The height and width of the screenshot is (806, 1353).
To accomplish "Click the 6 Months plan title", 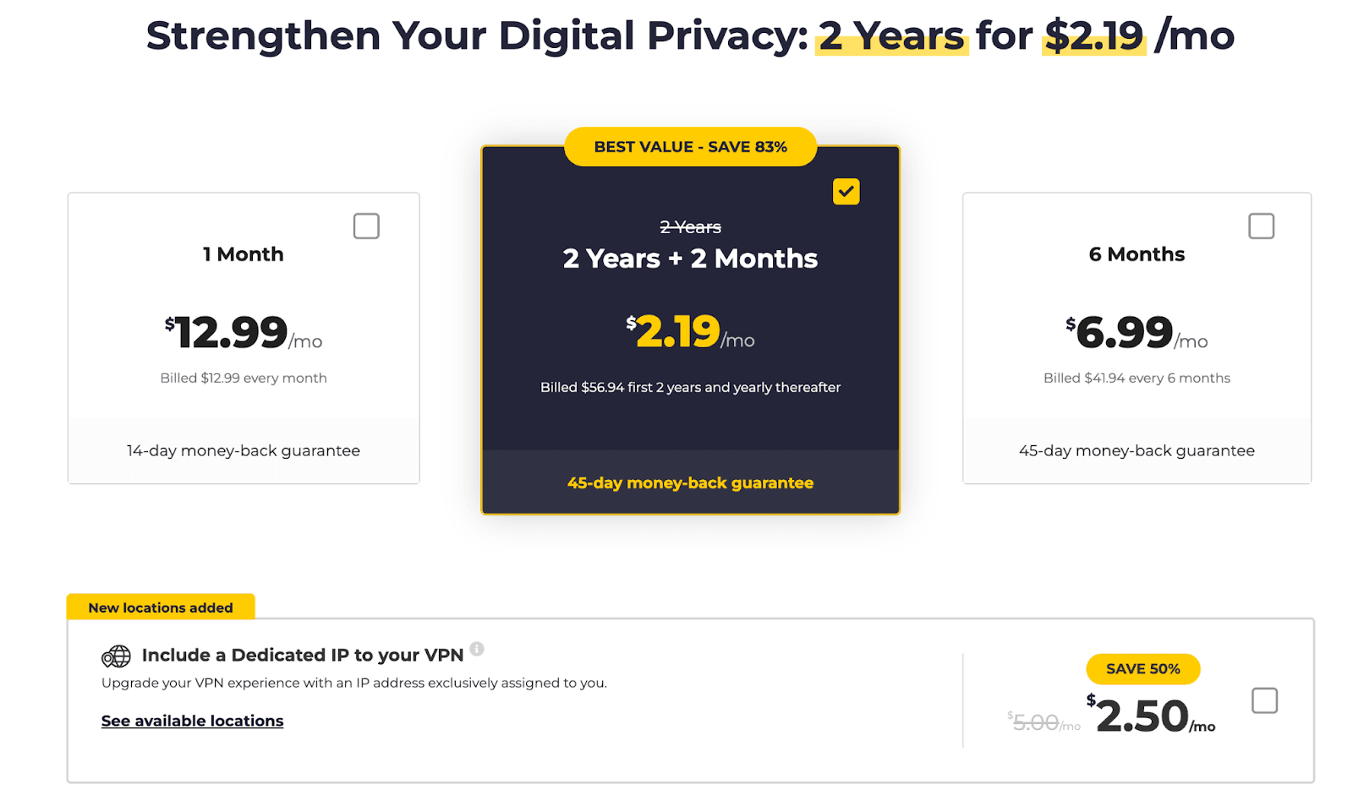I will tap(1137, 254).
